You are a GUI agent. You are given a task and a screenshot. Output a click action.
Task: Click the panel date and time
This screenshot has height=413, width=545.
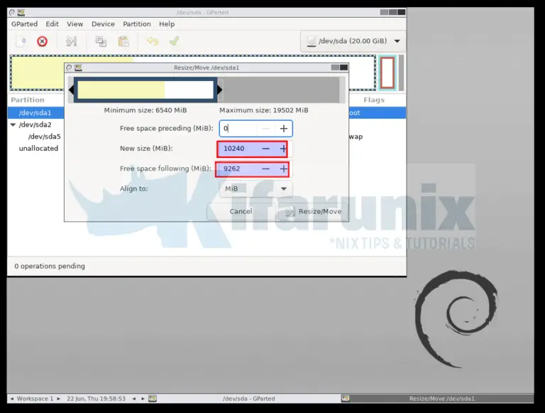[96, 399]
